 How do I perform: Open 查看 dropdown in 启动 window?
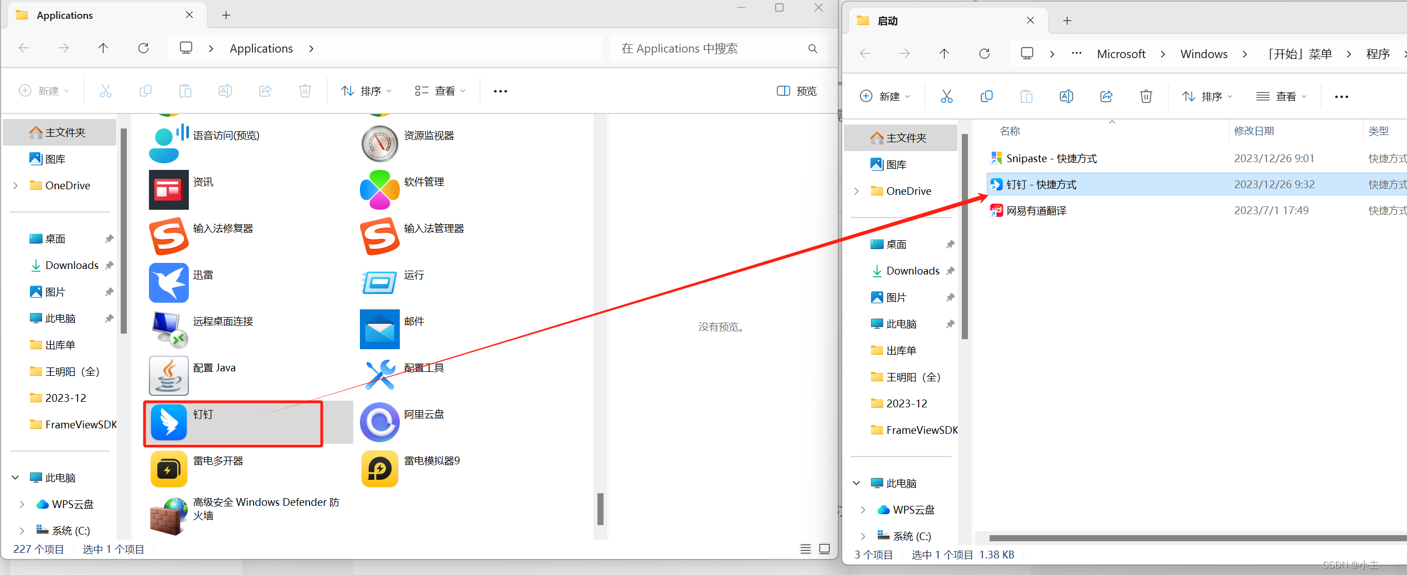(x=1282, y=97)
